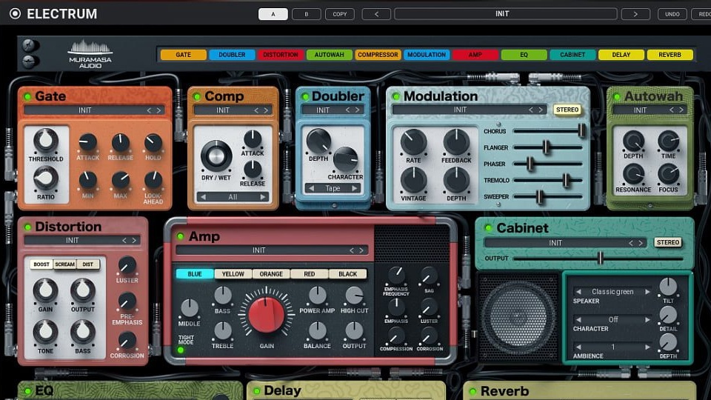Select next speaker after Classic green
The image size is (711, 400).
(647, 292)
